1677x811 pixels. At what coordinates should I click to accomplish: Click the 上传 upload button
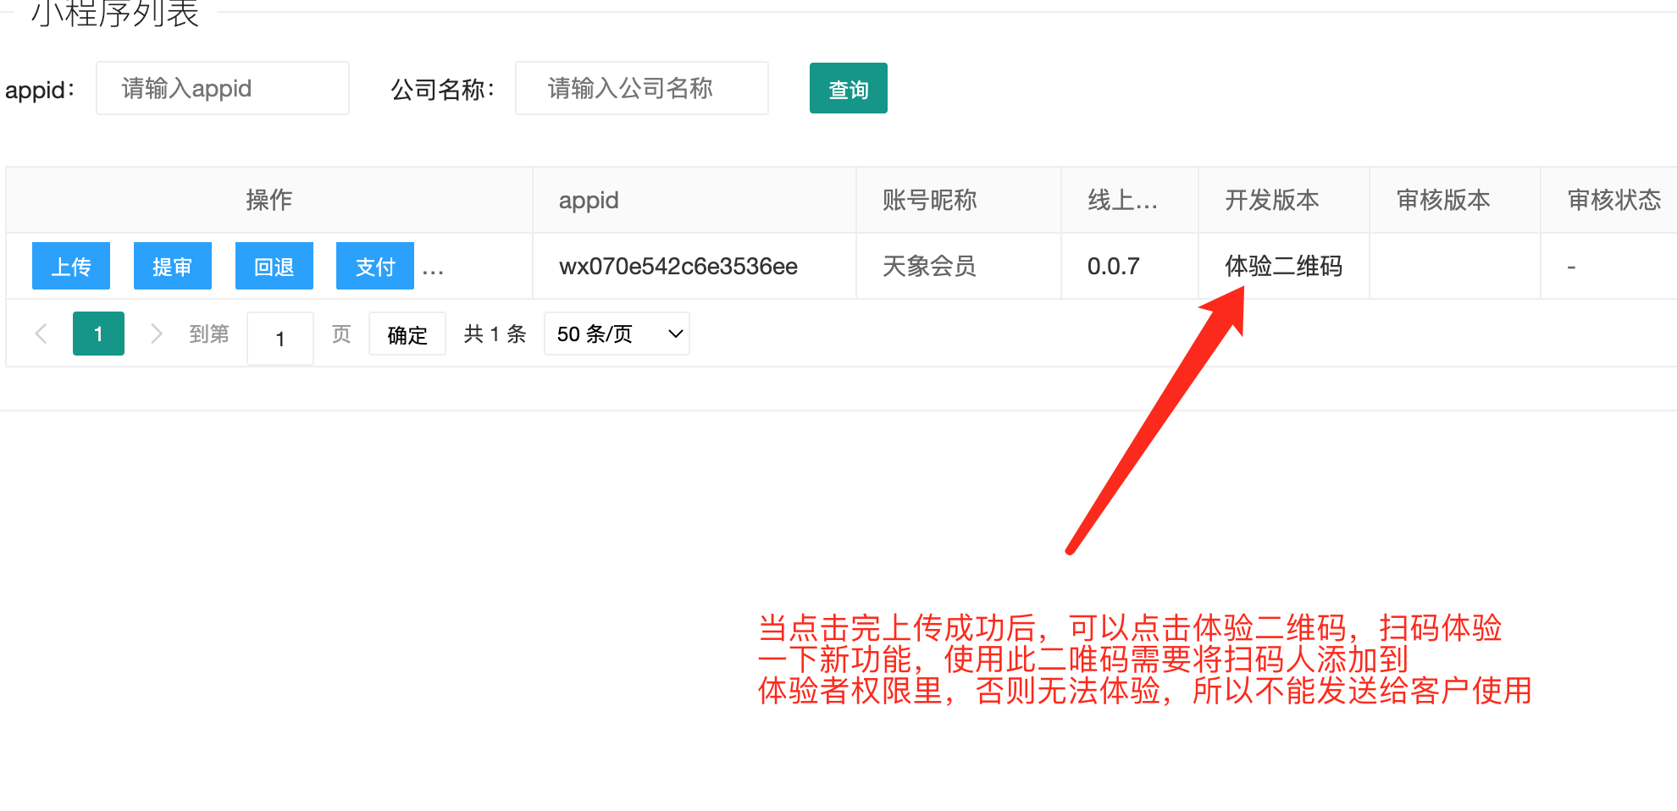tap(71, 267)
